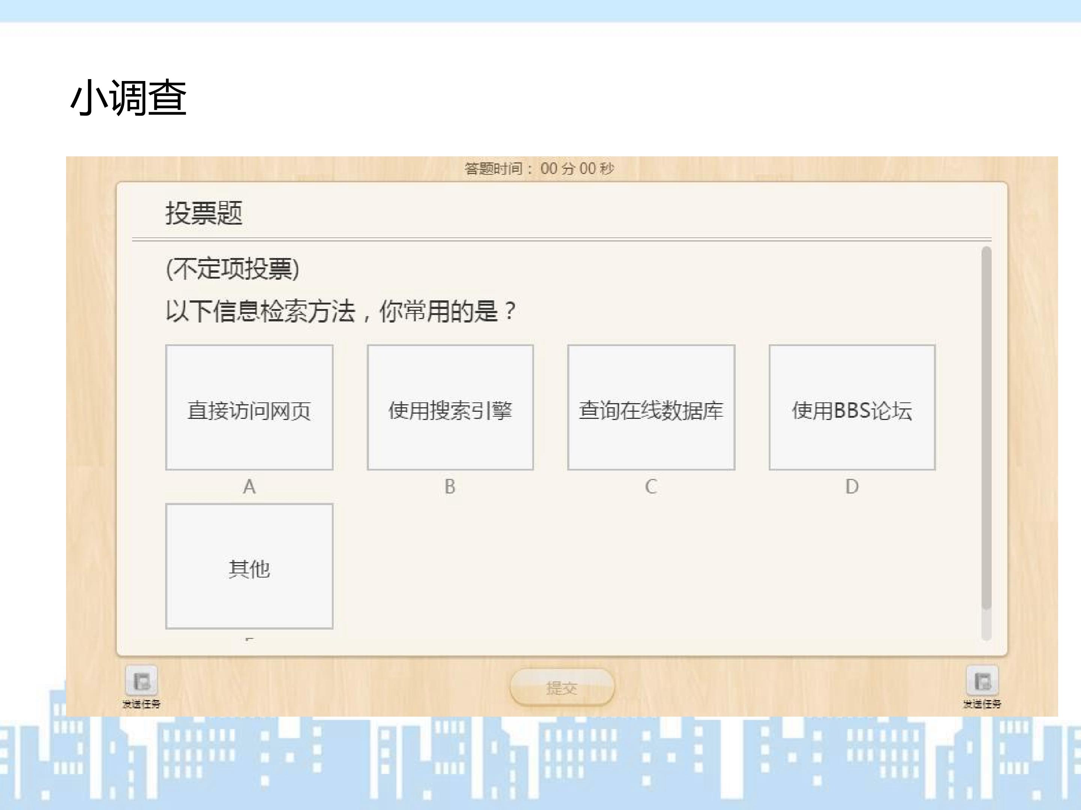Click the letter D option label

(x=852, y=486)
